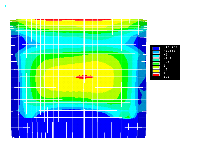Select the legend value 1.8
Screen dimensions: 204x158
tap(166, 77)
